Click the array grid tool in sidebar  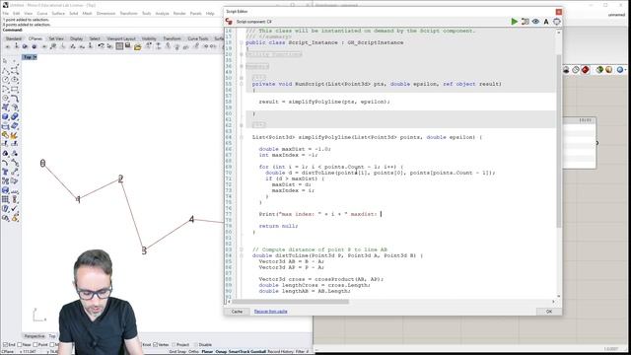5,199
